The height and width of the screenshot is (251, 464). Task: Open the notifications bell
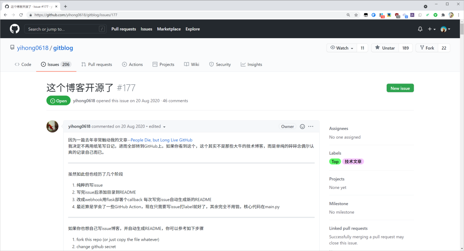coord(420,29)
